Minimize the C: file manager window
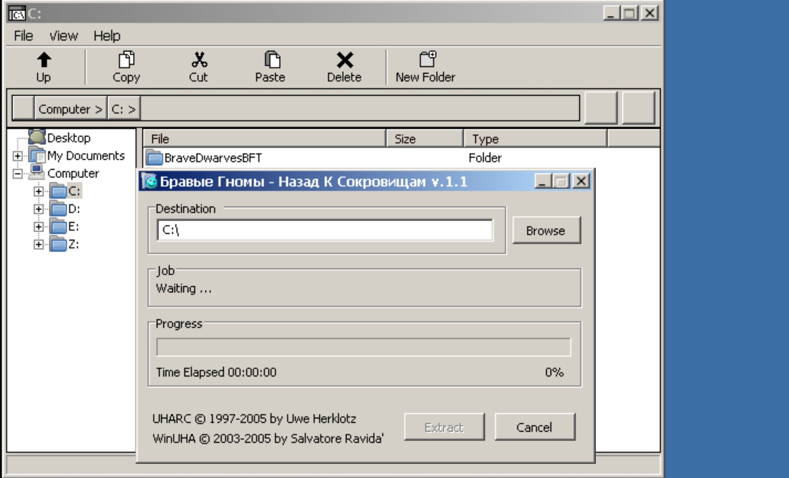 tap(611, 13)
